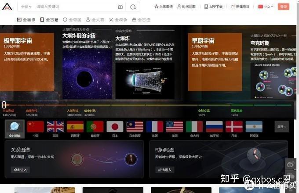Select the Russia flag
Screen dimensions: 299x193
coord(214,127)
